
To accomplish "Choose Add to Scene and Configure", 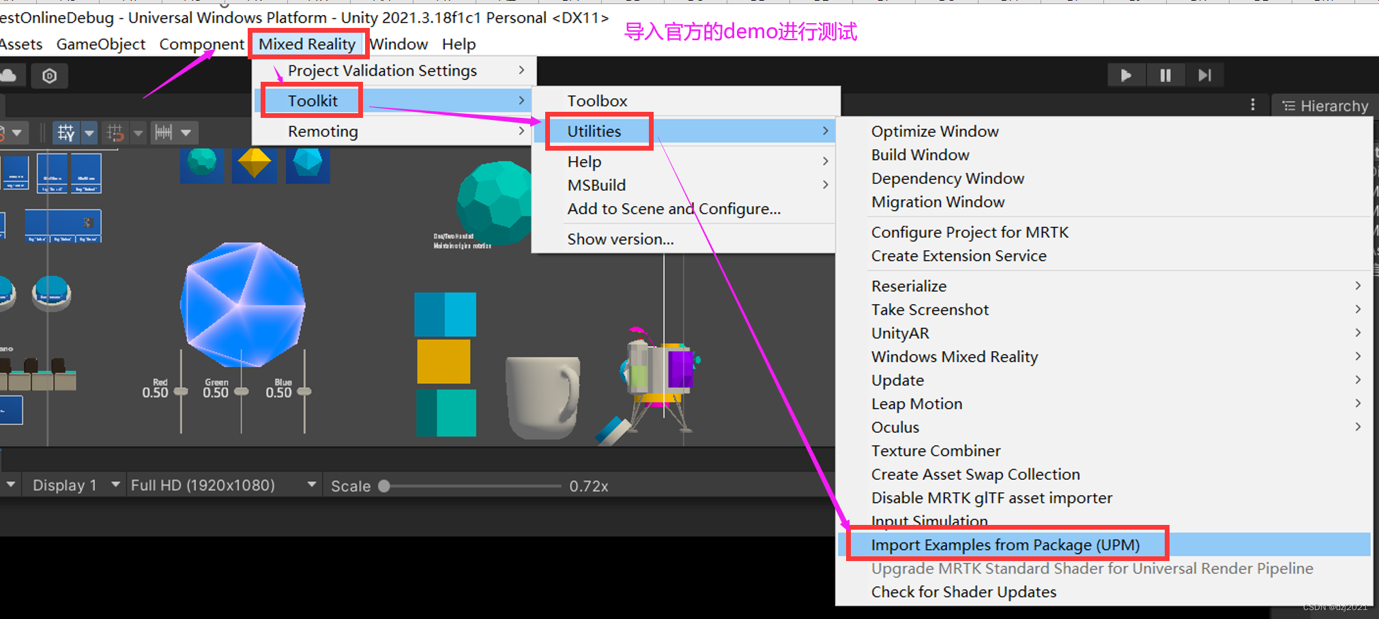I will (684, 209).
